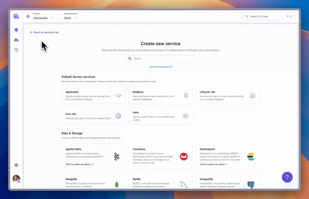Click the 'Environment' label text
Screen dimensions: 309x199
pos(71,14)
